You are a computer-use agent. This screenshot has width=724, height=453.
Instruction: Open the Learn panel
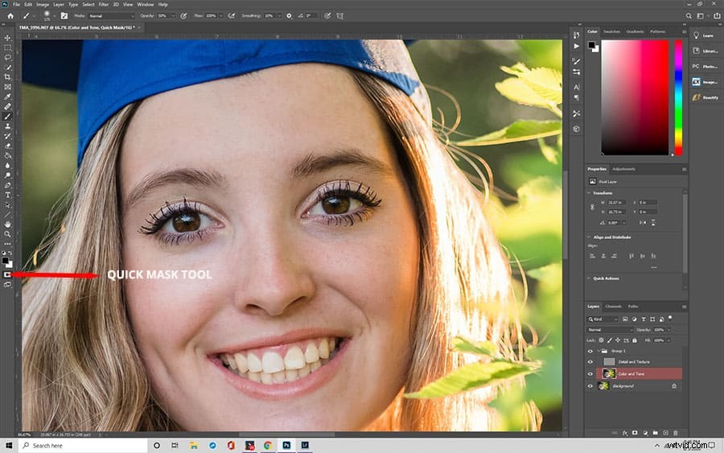705,35
